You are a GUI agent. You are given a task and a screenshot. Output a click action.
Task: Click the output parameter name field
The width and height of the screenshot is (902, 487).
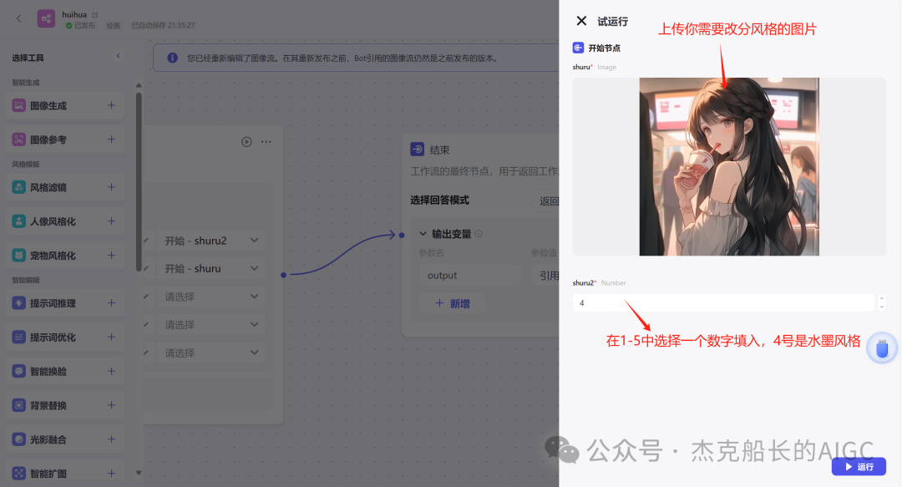470,275
